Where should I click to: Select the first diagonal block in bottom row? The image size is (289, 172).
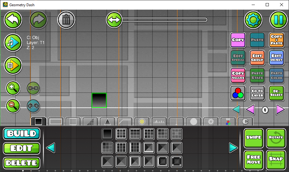coord(107,162)
